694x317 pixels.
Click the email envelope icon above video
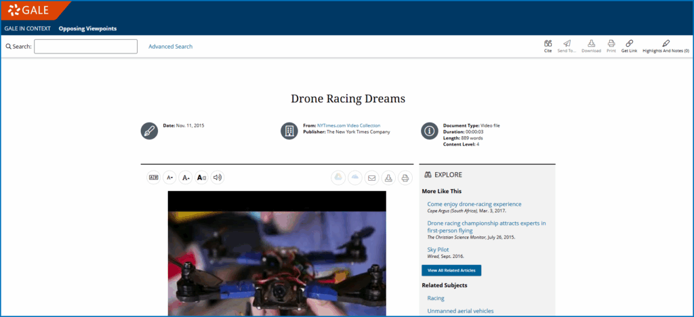[x=371, y=177]
